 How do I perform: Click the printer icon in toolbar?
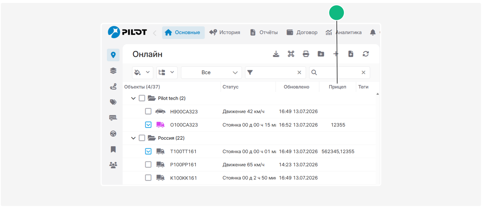click(x=306, y=54)
